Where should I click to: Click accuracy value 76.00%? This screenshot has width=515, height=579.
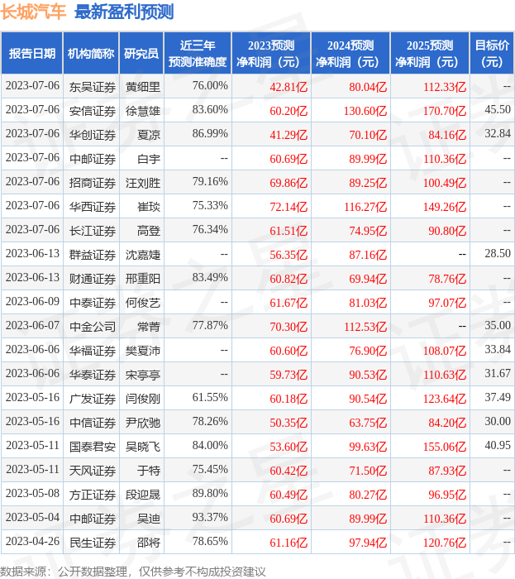[210, 86]
